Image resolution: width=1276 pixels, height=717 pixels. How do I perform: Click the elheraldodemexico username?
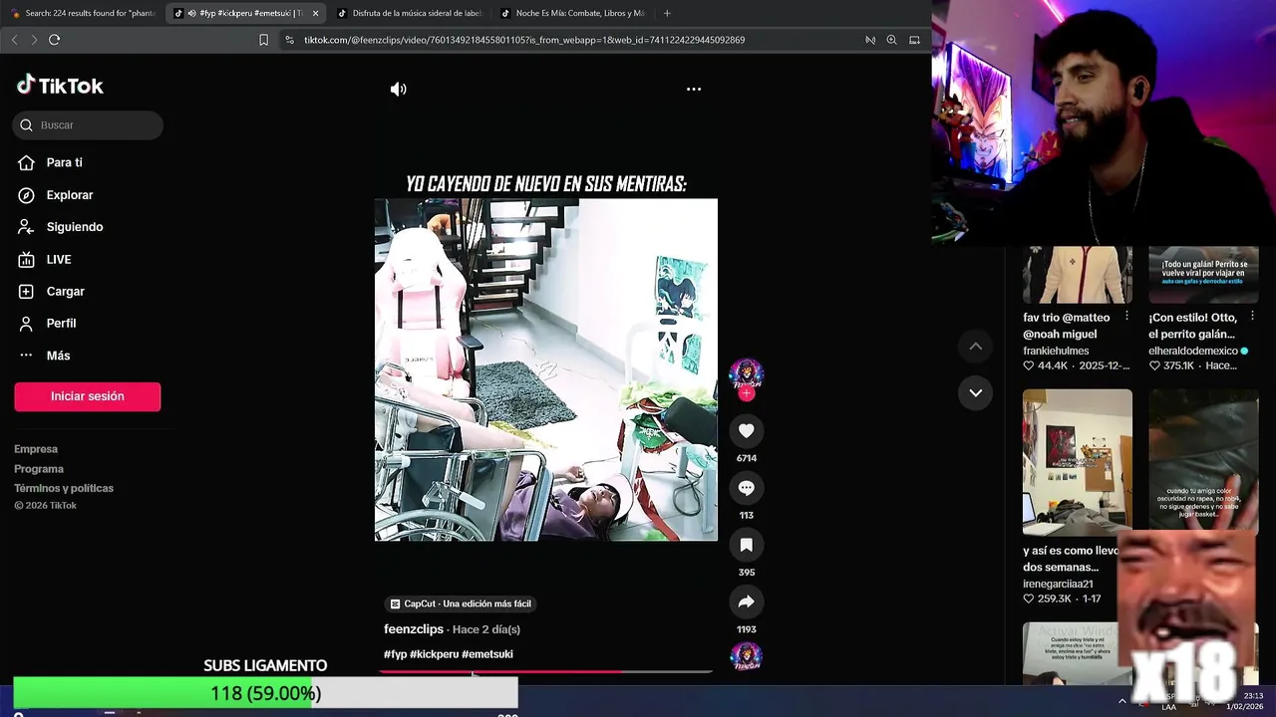coord(1193,351)
